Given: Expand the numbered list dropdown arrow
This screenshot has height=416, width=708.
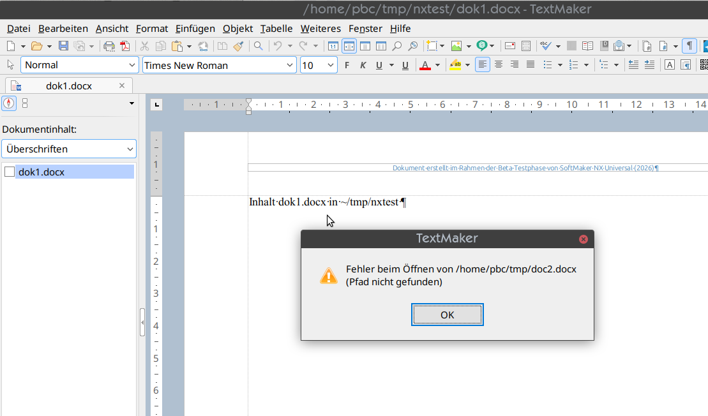Looking at the screenshot, I should pyautogui.click(x=586, y=66).
